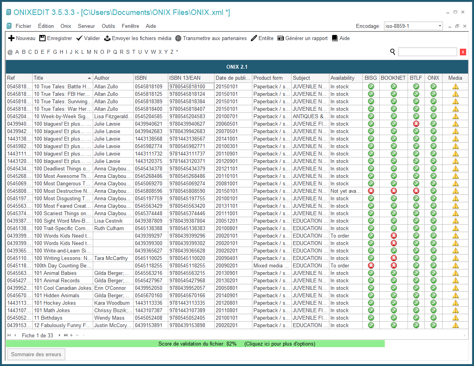This screenshot has height=366, width=474.
Task: Click Envoyer les fichiers média upload icon
Action: [x=107, y=38]
